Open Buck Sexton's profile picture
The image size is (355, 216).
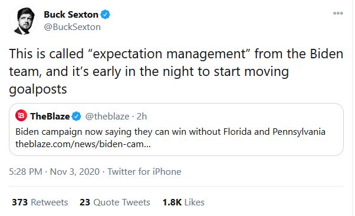pyautogui.click(x=23, y=21)
